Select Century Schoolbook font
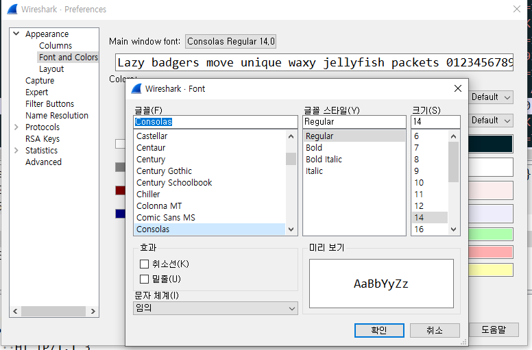Image resolution: width=532 pixels, height=350 pixels. [210, 183]
